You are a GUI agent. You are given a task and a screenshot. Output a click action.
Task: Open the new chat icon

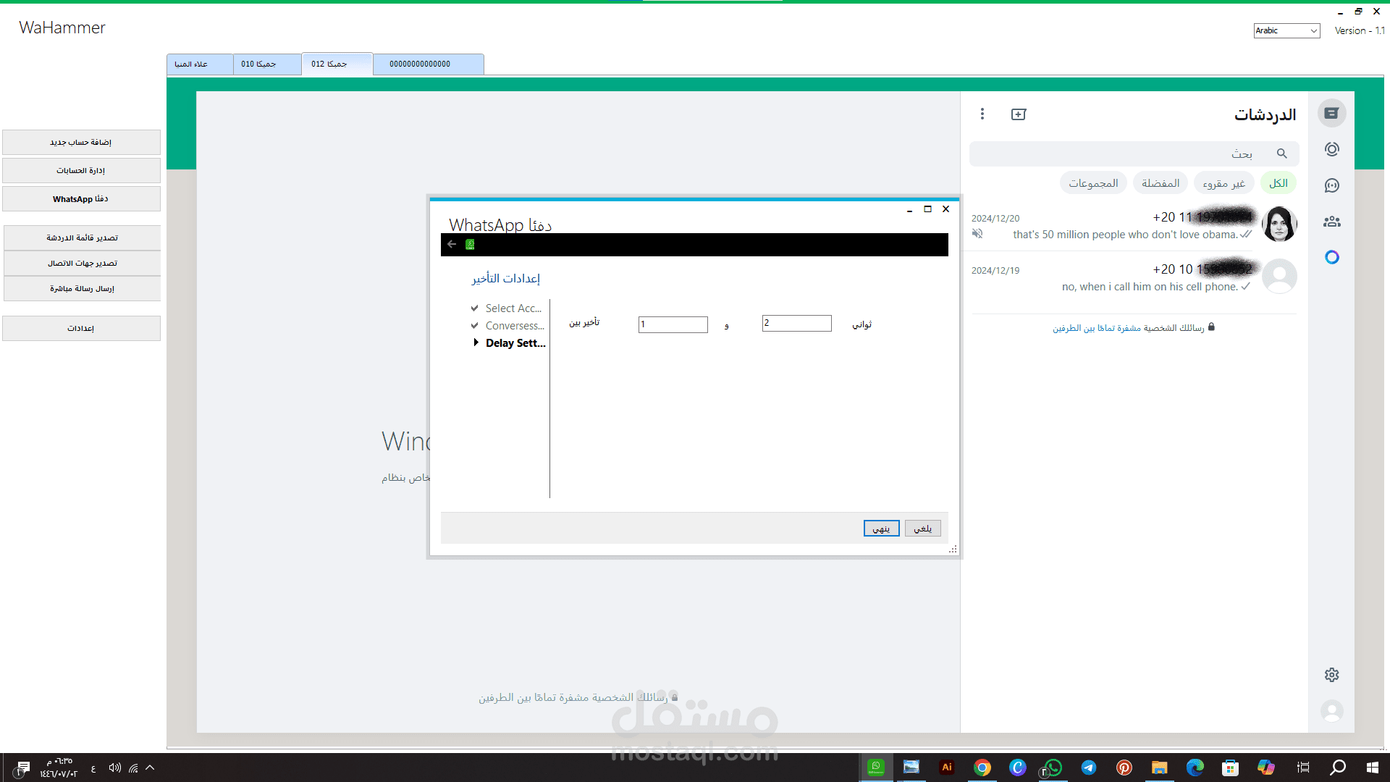tap(1019, 114)
